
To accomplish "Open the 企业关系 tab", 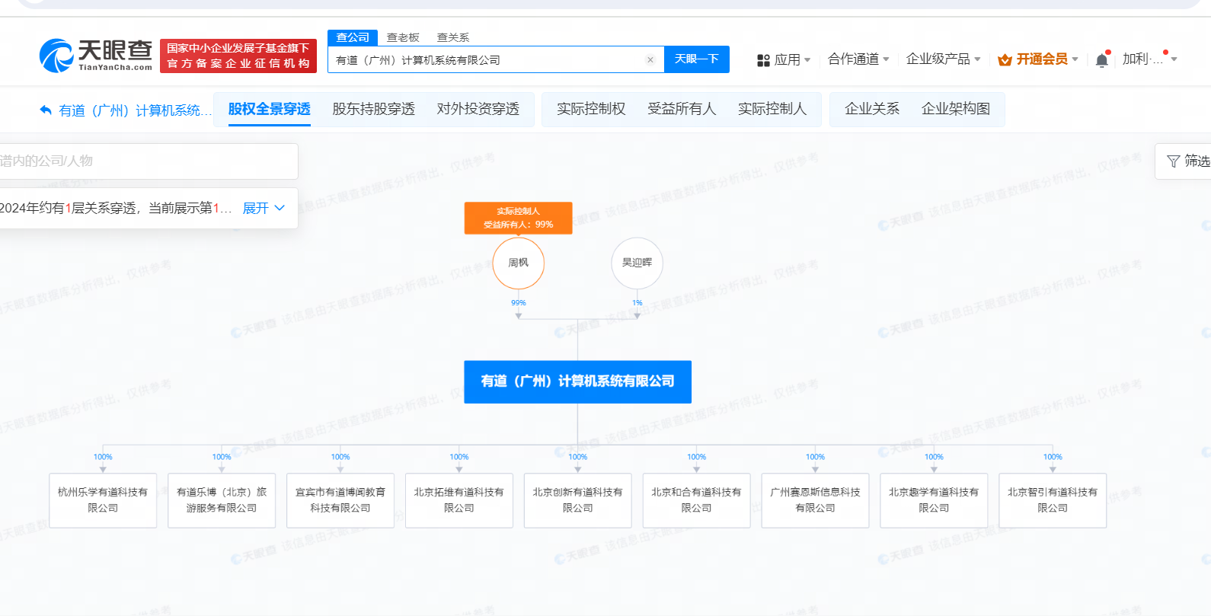I will coord(872,110).
